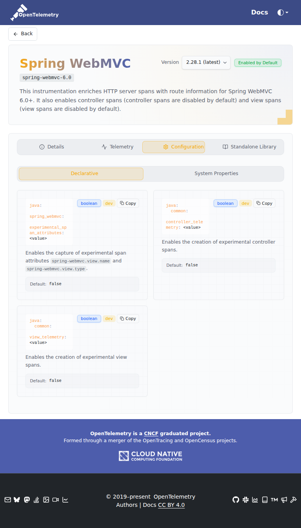Click the image gallery icon in footer
Image resolution: width=301 pixels, height=528 pixels.
tap(46, 499)
